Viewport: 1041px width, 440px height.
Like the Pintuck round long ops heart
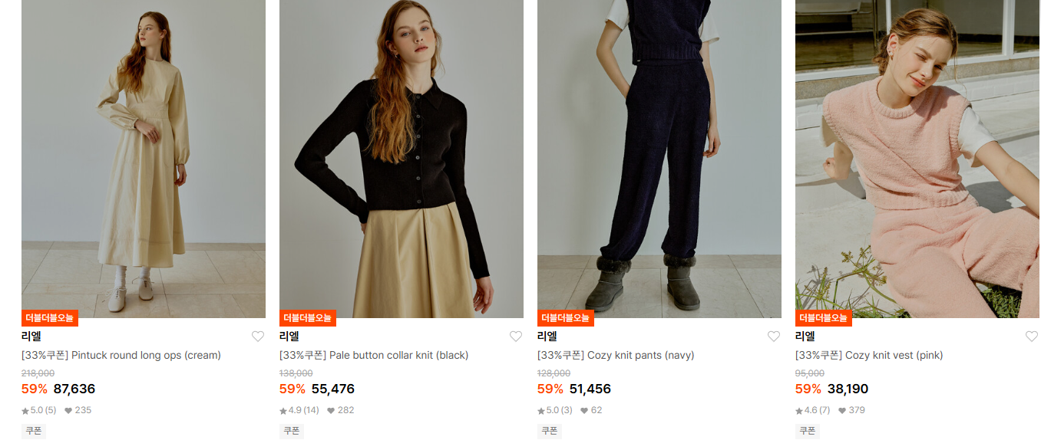click(258, 337)
